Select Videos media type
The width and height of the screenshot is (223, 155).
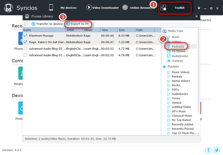pos(176,42)
